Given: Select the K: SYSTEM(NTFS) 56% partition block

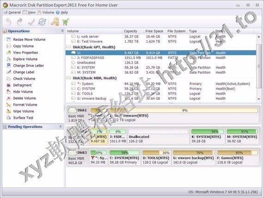Looking at the screenshot, I should pyautogui.click(x=208, y=136).
